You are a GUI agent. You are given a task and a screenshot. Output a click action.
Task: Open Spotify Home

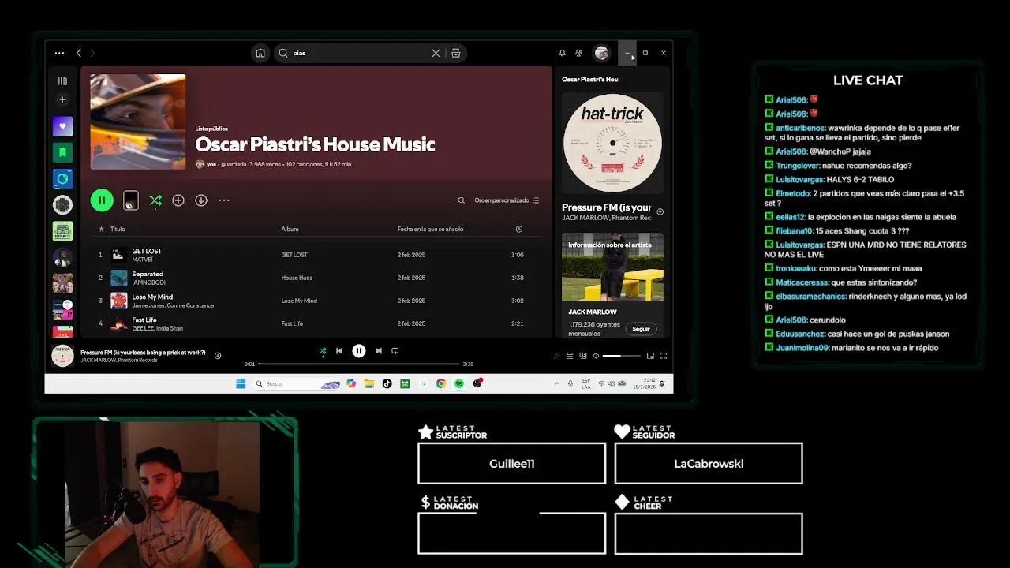pos(260,53)
